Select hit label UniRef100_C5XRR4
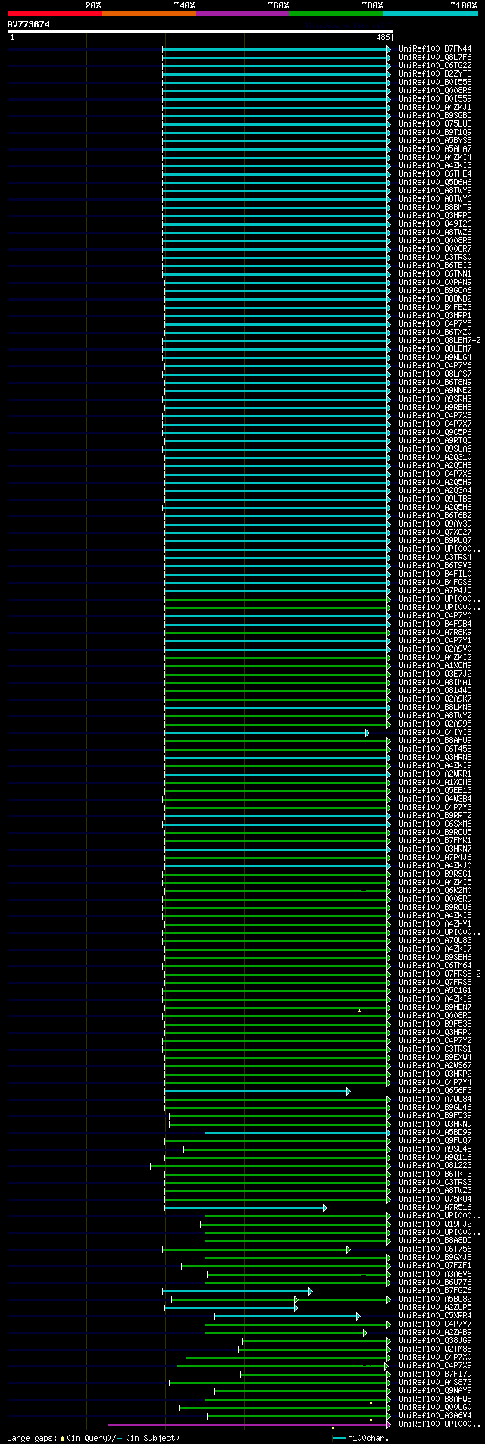The height and width of the screenshot is (1444, 485). pyautogui.click(x=435, y=1315)
